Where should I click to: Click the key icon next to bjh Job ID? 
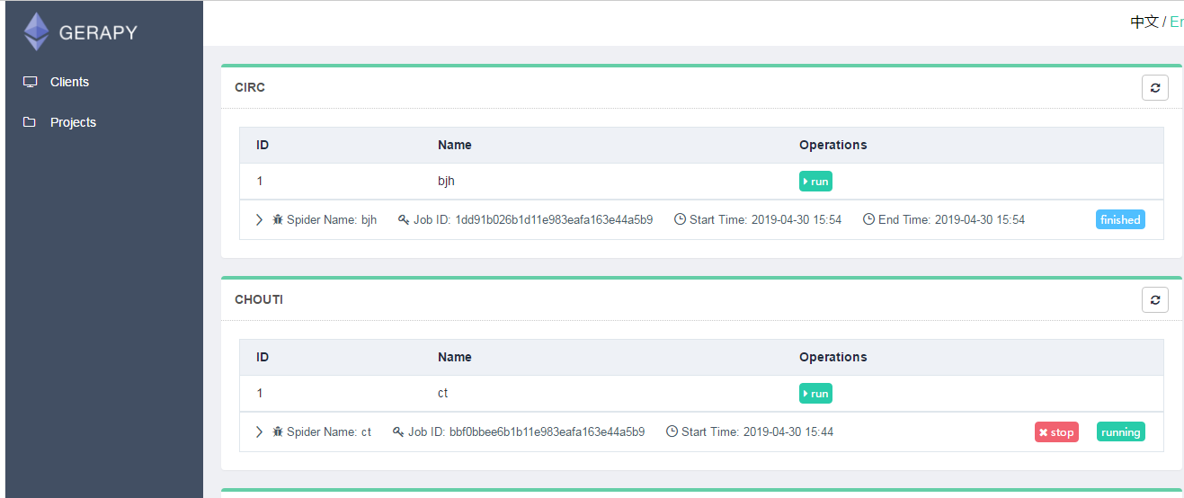404,219
